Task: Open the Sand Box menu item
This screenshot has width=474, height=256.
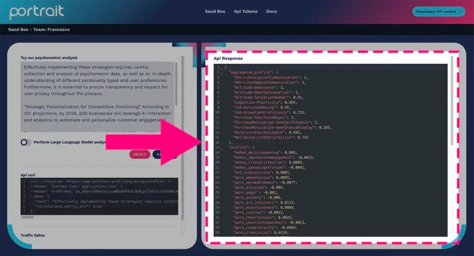Action: coord(215,12)
